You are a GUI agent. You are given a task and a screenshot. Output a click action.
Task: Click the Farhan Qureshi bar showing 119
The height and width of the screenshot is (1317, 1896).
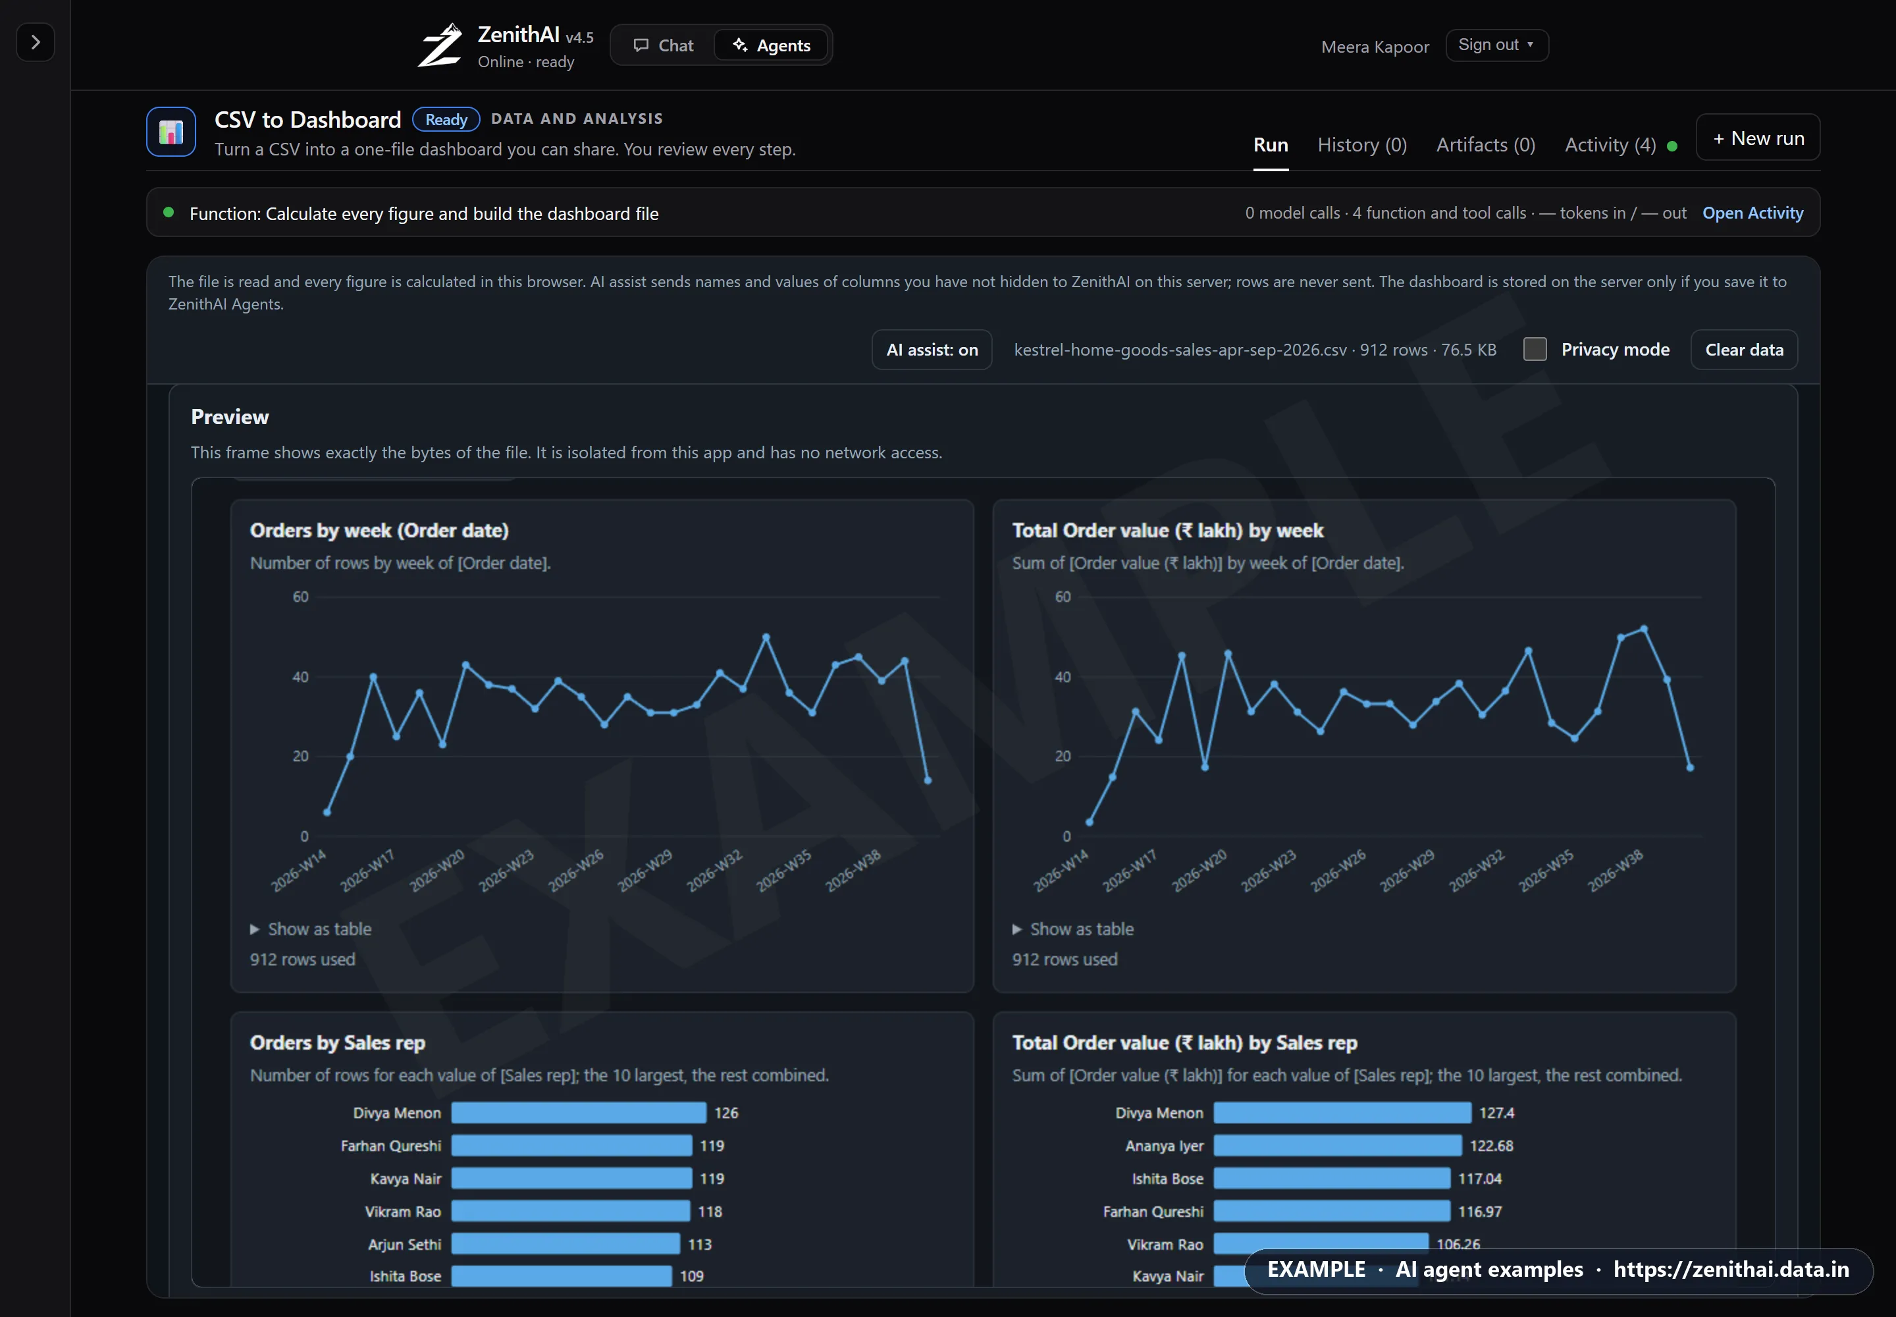coord(571,1145)
